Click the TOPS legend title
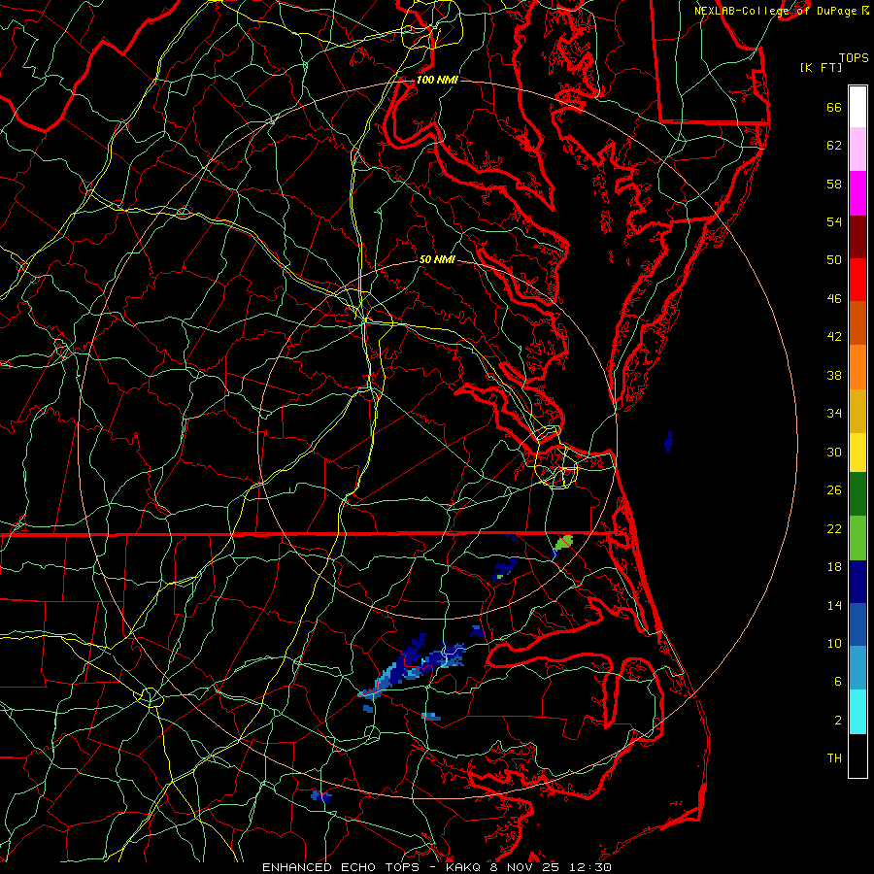 click(854, 58)
